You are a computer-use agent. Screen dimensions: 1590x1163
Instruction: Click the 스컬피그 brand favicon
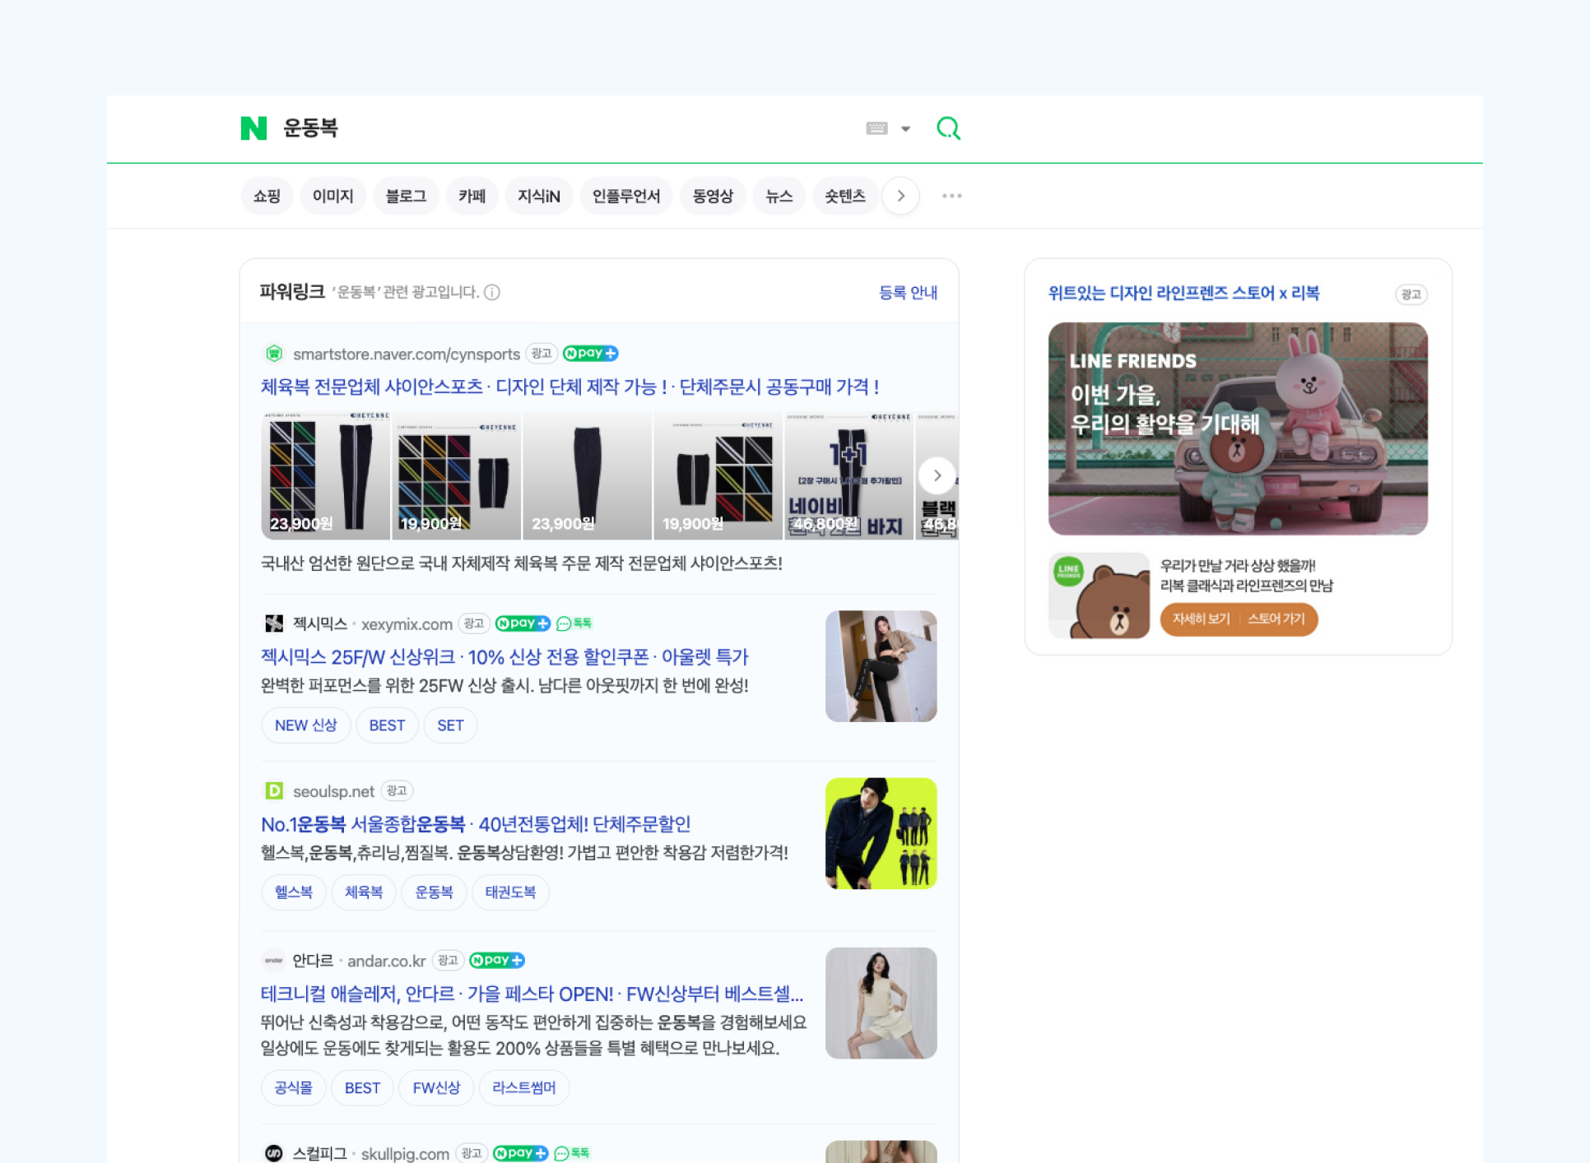tap(274, 1153)
